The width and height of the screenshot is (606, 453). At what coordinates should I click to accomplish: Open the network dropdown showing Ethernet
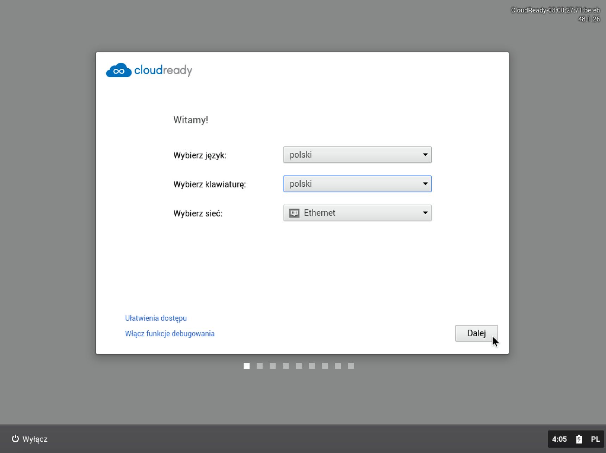coord(357,213)
